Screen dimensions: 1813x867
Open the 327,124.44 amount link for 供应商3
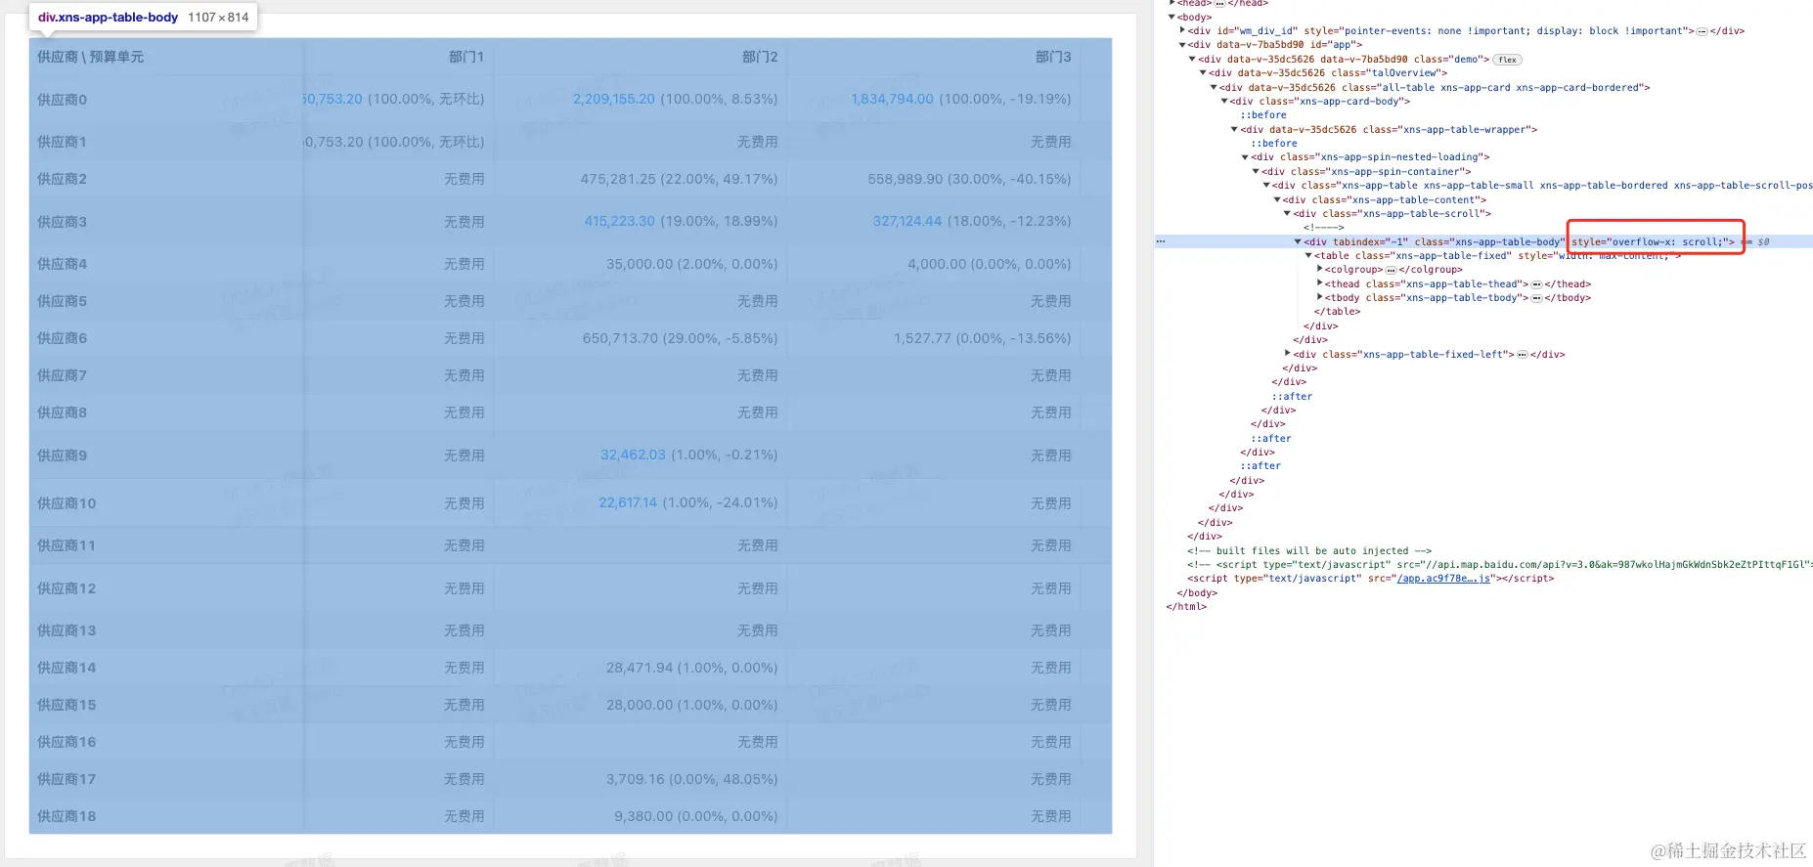coord(907,221)
